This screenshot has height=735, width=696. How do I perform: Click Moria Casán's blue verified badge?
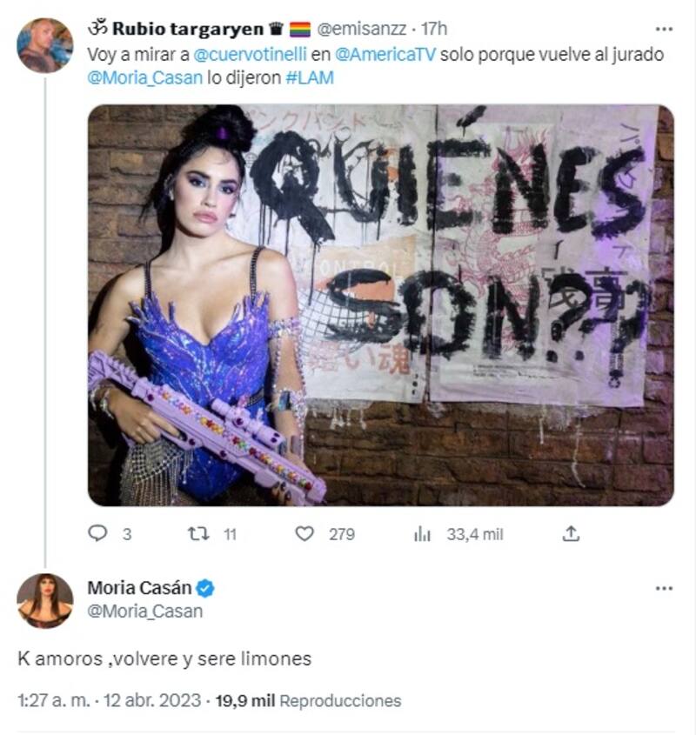[x=205, y=588]
